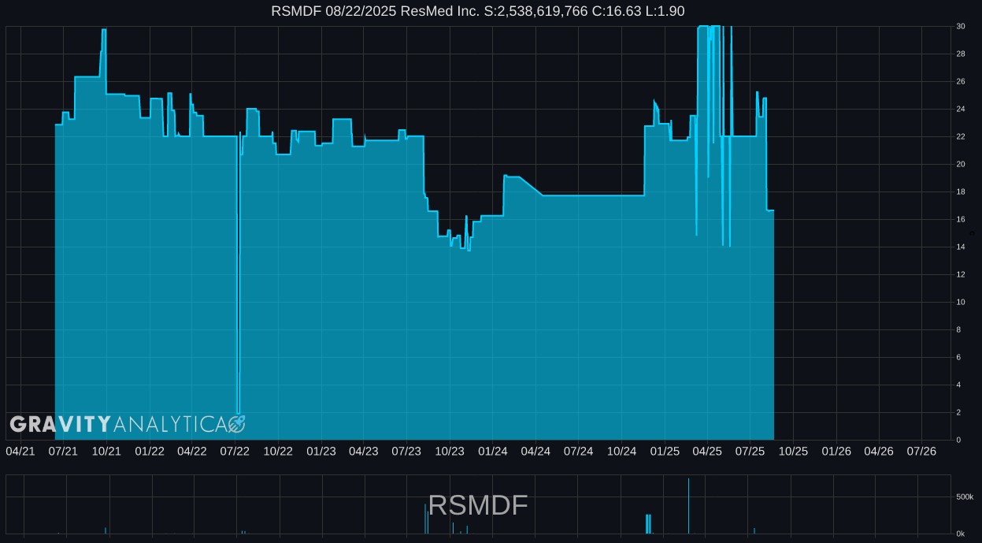
Task: Click the 0k volume axis label
Action: [x=960, y=534]
